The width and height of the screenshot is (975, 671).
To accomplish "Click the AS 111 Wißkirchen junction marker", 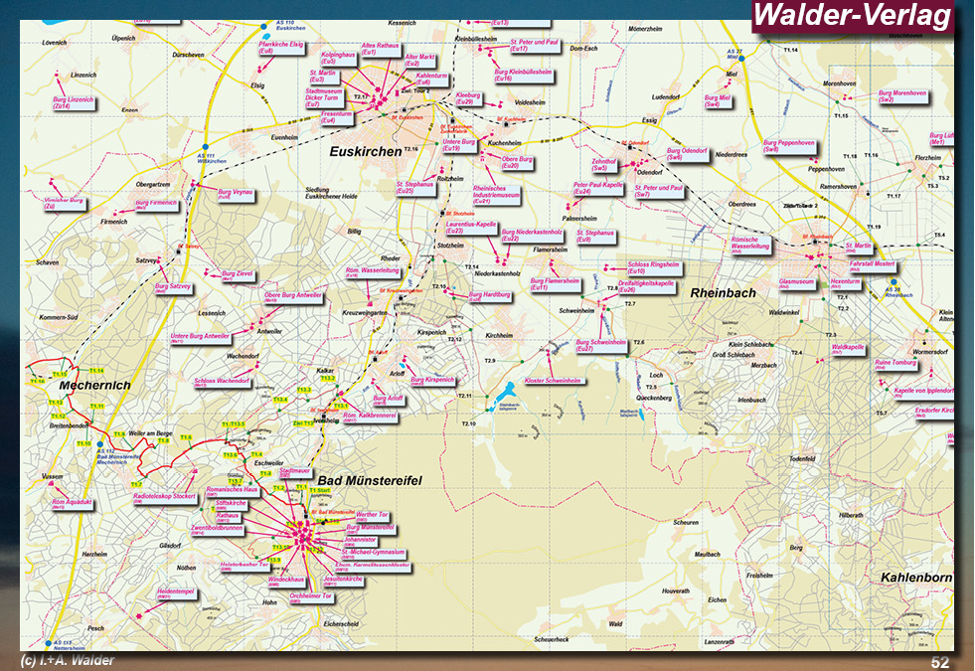I will pos(206,146).
